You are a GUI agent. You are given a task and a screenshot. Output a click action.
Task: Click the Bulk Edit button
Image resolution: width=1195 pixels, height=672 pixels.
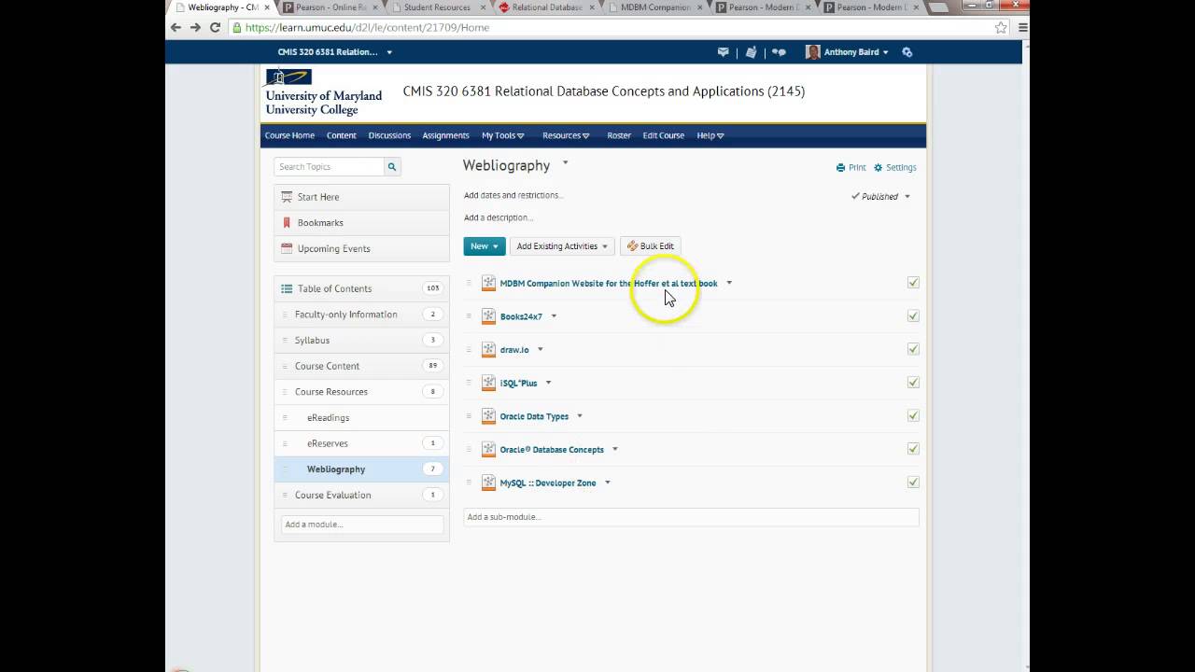point(651,246)
